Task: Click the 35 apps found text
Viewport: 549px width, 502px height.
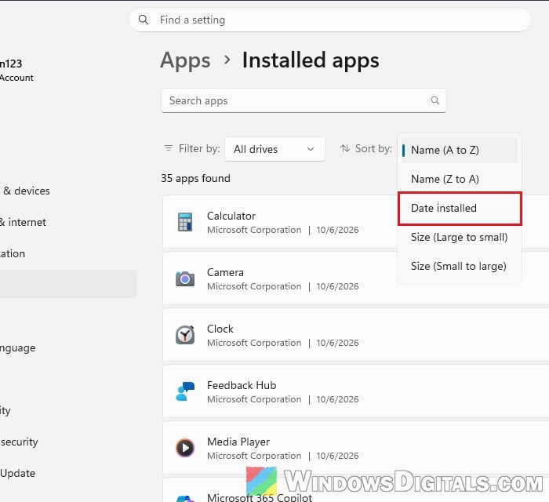Action: pos(195,179)
